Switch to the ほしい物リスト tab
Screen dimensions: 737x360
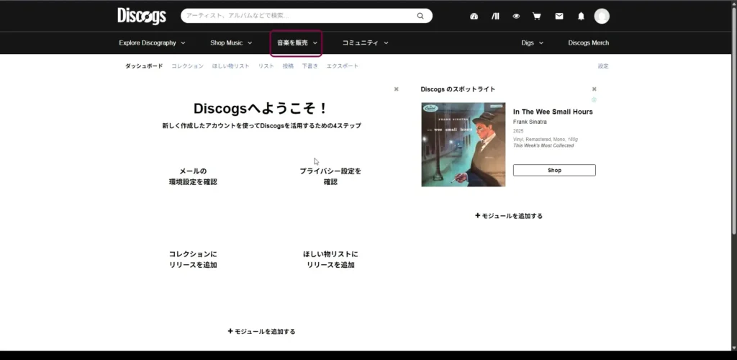click(230, 66)
